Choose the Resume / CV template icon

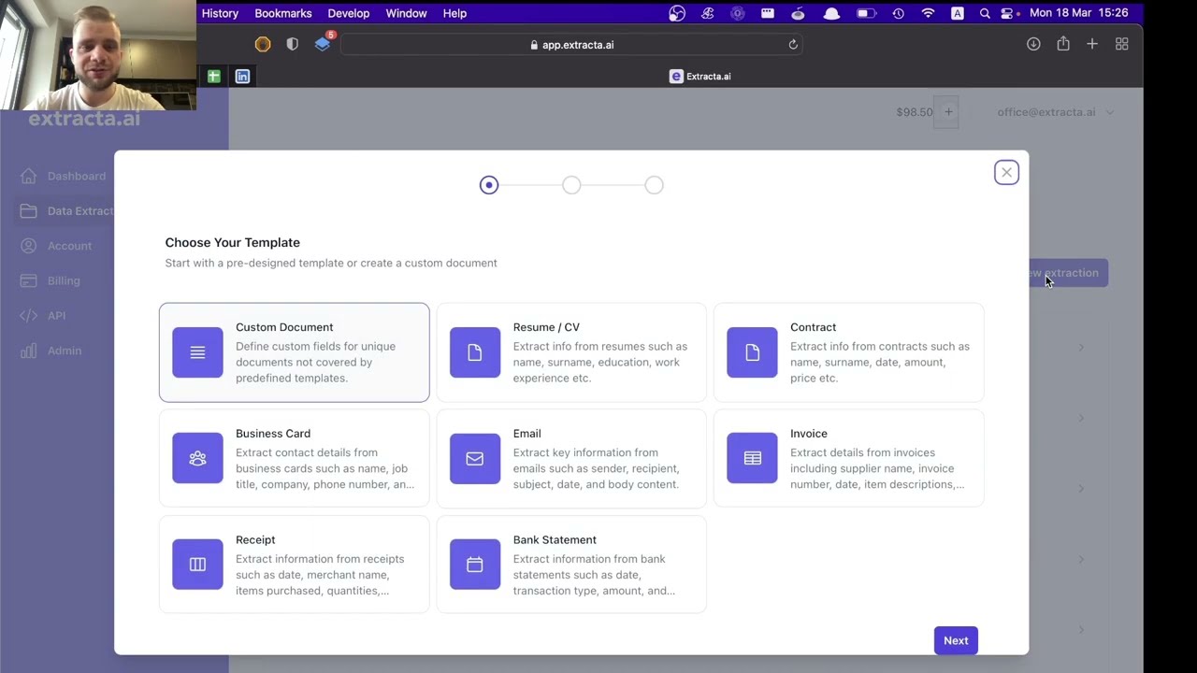(475, 352)
